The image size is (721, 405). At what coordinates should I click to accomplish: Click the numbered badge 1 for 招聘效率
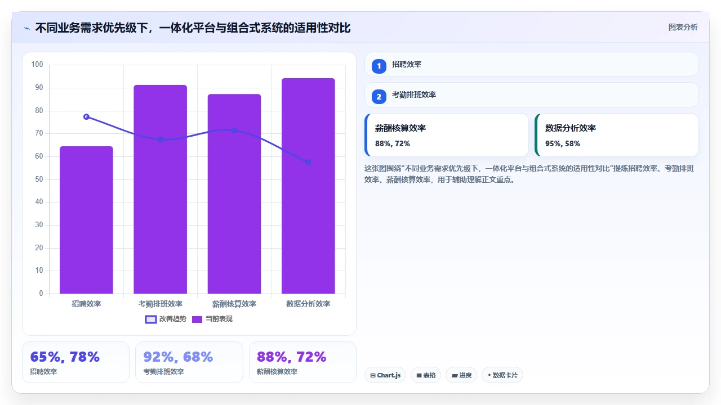pos(379,66)
